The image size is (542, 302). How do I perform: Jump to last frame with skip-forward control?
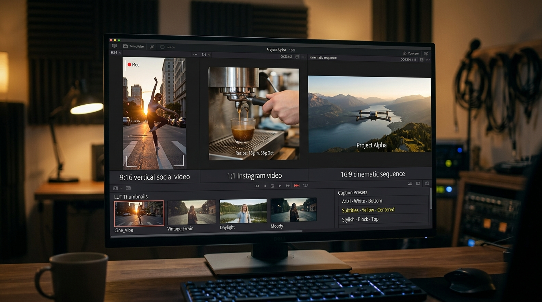(288, 186)
